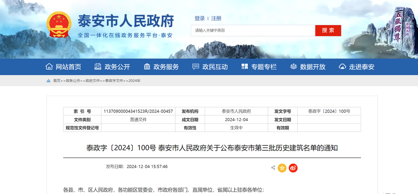Click the icon beside 走进泰安
Viewport: 418px width, 194px height.
pos(342,67)
